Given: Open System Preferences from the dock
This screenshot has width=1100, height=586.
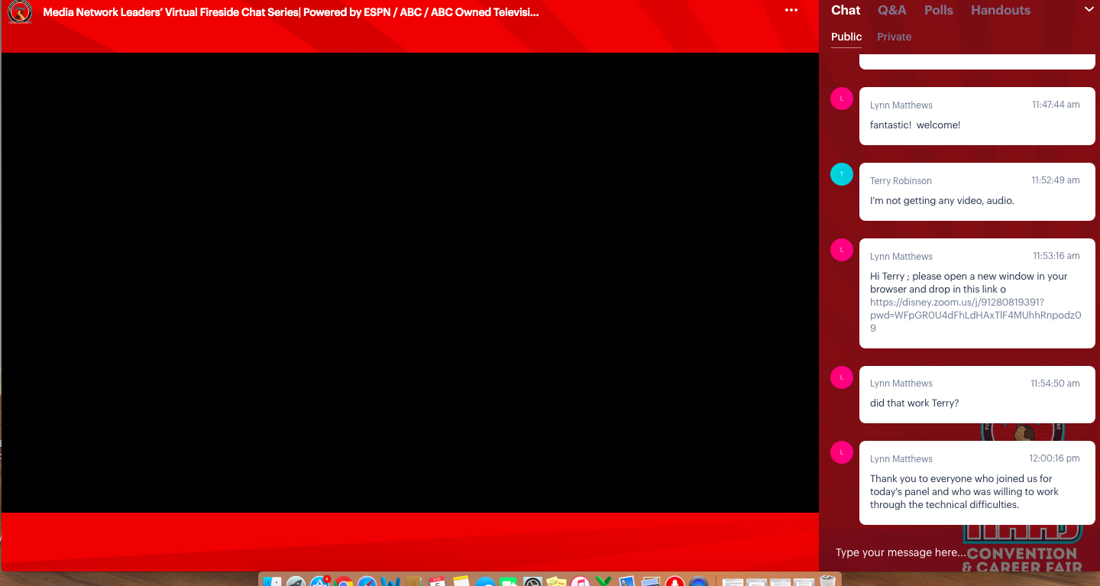Looking at the screenshot, I should click(x=532, y=582).
